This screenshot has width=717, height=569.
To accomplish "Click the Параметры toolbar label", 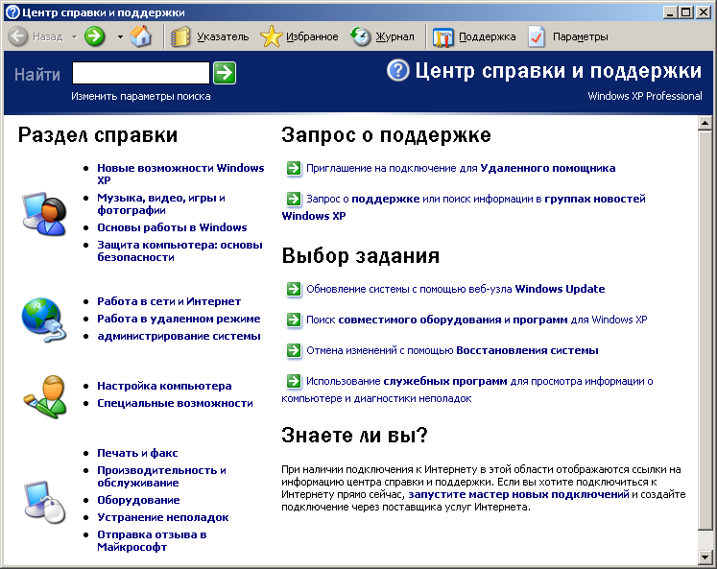I will click(x=581, y=37).
